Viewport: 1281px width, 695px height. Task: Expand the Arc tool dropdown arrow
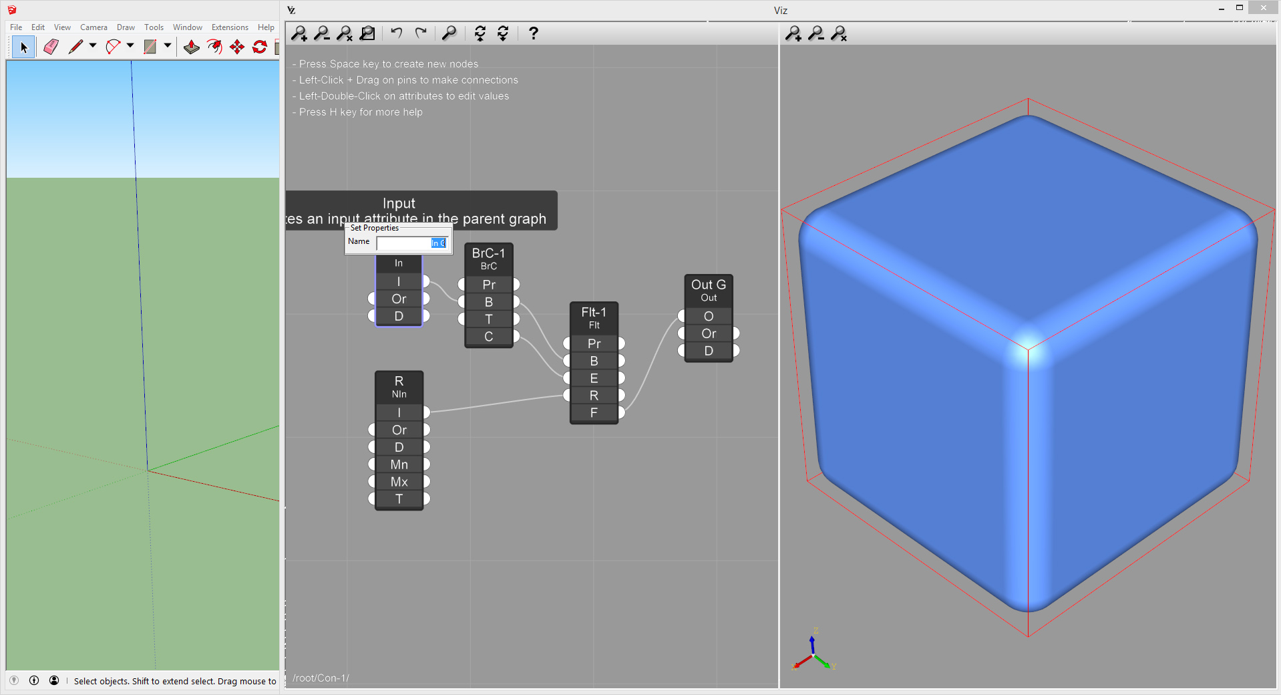[x=130, y=46]
